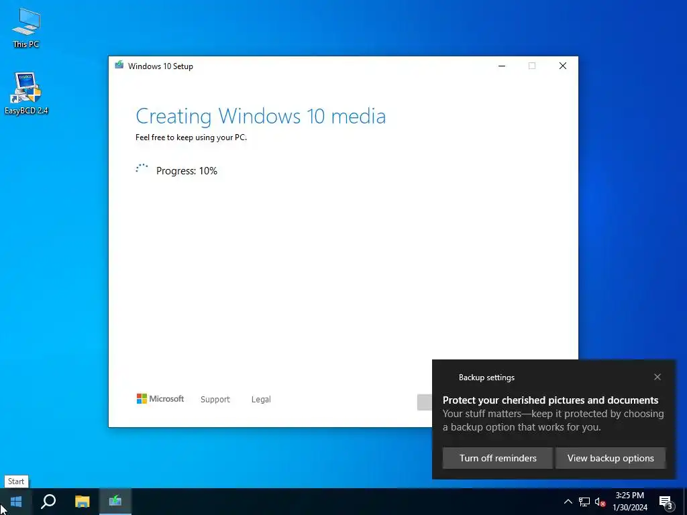Open the This PC desktop icon
Image resolution: width=687 pixels, height=515 pixels.
coord(26,28)
